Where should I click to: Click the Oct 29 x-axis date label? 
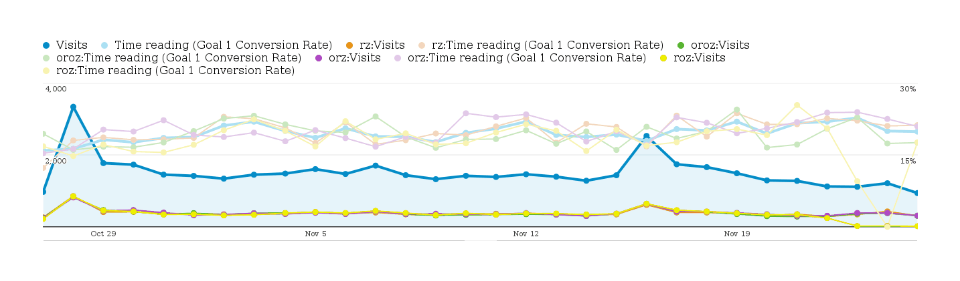(x=104, y=234)
